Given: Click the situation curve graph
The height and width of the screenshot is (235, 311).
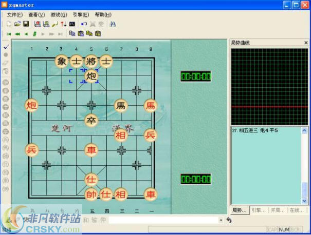Looking at the screenshot, I should tap(269, 87).
